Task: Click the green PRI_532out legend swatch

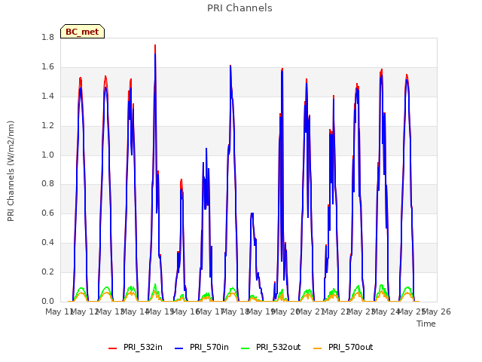Action: coord(246,348)
